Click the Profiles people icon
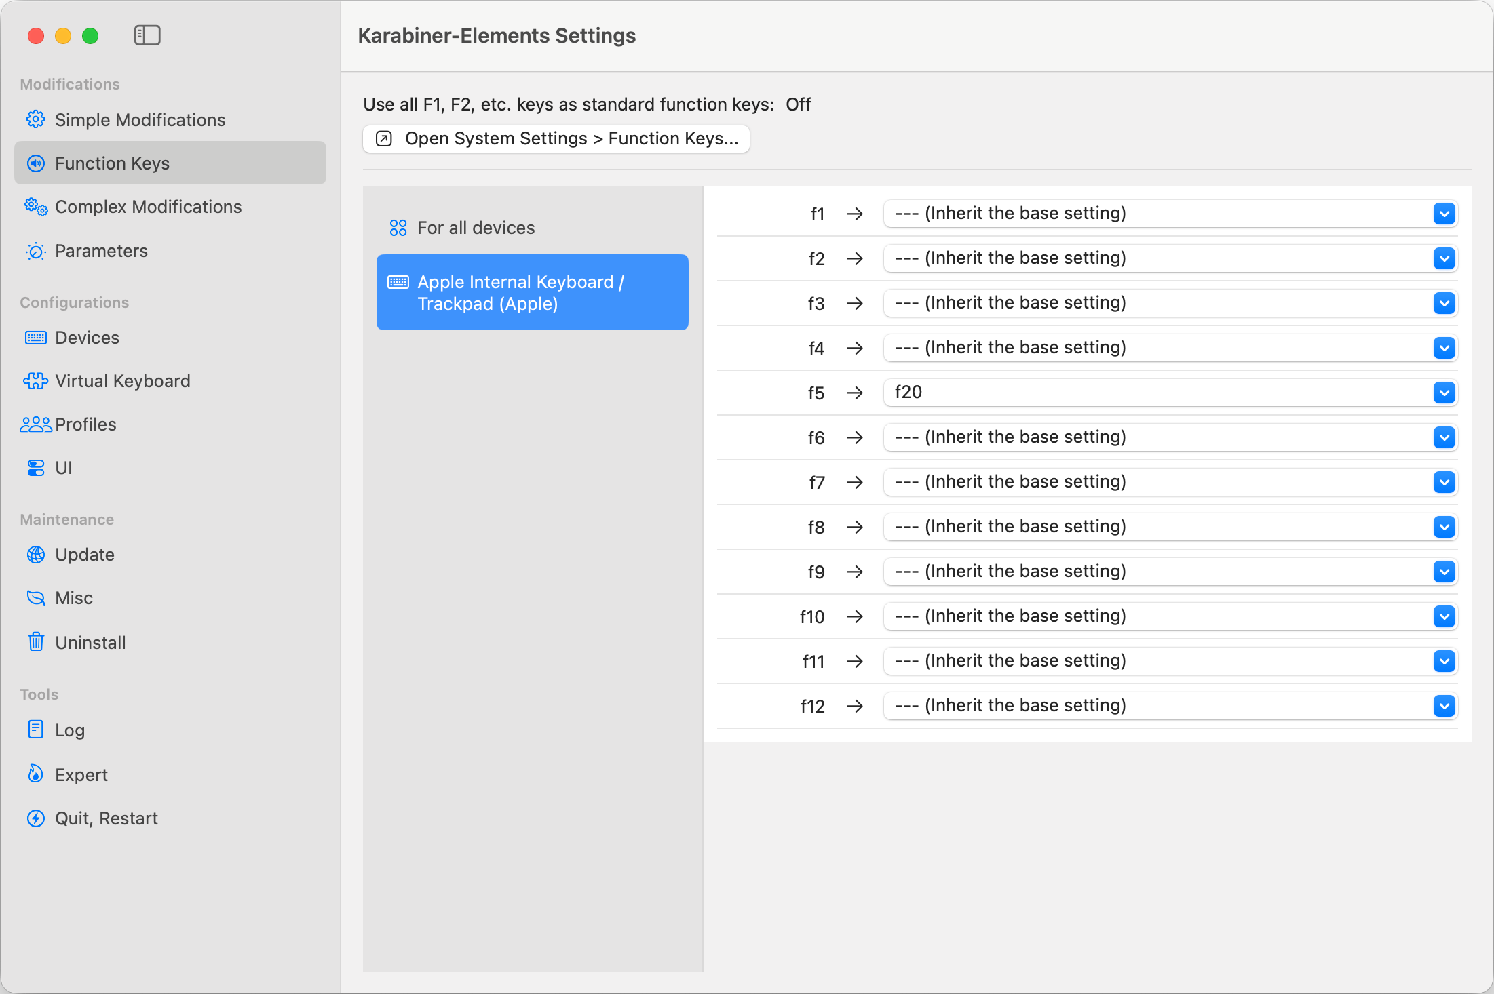Screen dimensions: 1494x994 pos(36,424)
